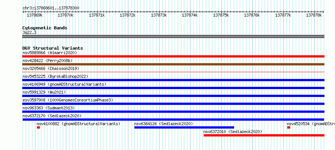Click the nsv3205466 (Chaisson2019) label
Screen dimensions: 335x150
[51, 68]
